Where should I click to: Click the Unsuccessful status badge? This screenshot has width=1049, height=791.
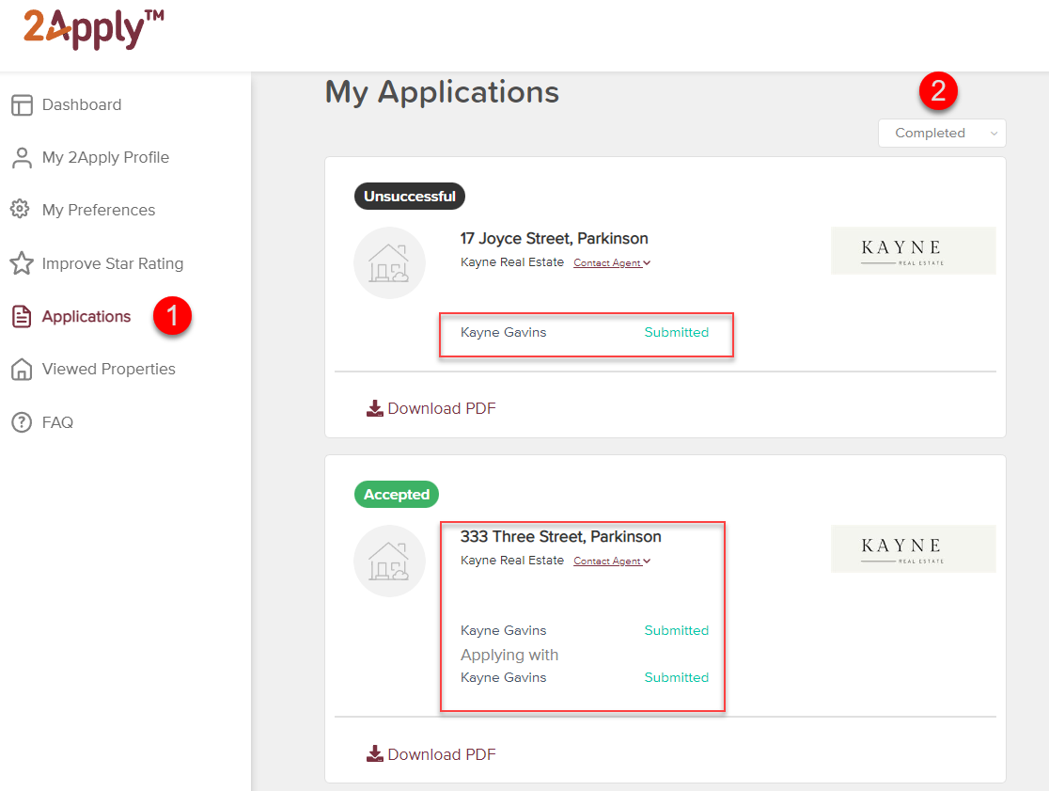tap(410, 196)
